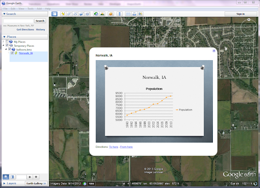Open the Add menu
This screenshot has width=260, height=188.
tap(39, 9)
